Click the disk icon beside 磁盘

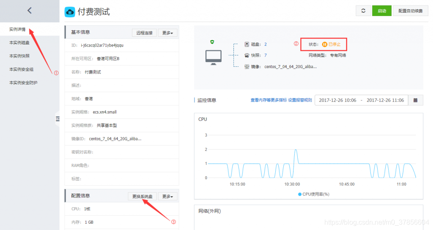click(247, 44)
